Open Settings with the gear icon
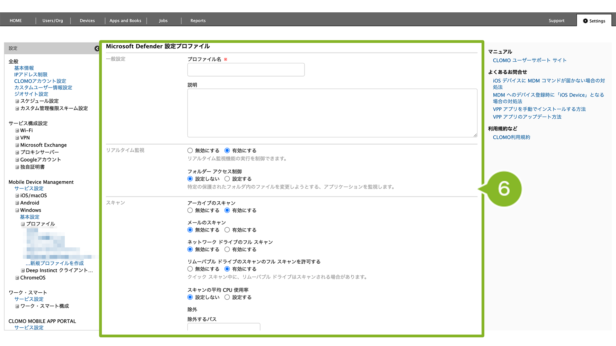 point(594,21)
